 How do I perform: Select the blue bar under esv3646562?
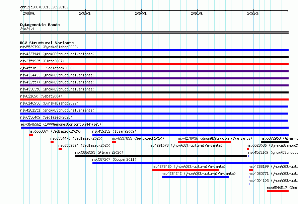(x=155, y=128)
